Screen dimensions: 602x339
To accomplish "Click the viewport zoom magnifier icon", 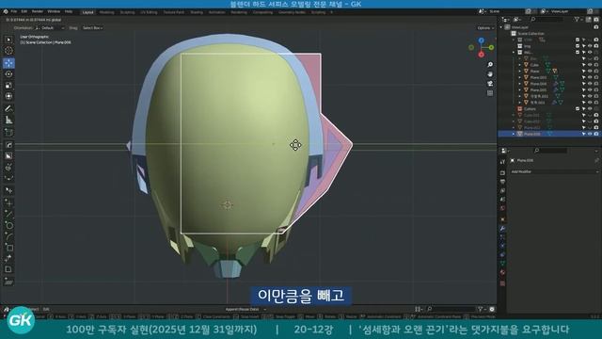I will (490, 65).
